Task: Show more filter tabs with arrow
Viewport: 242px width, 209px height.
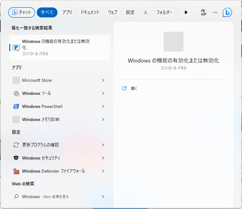Action: click(x=186, y=12)
